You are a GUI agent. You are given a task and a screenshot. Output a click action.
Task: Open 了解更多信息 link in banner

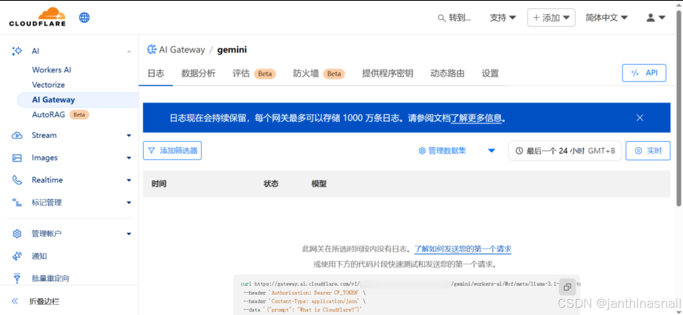(476, 118)
